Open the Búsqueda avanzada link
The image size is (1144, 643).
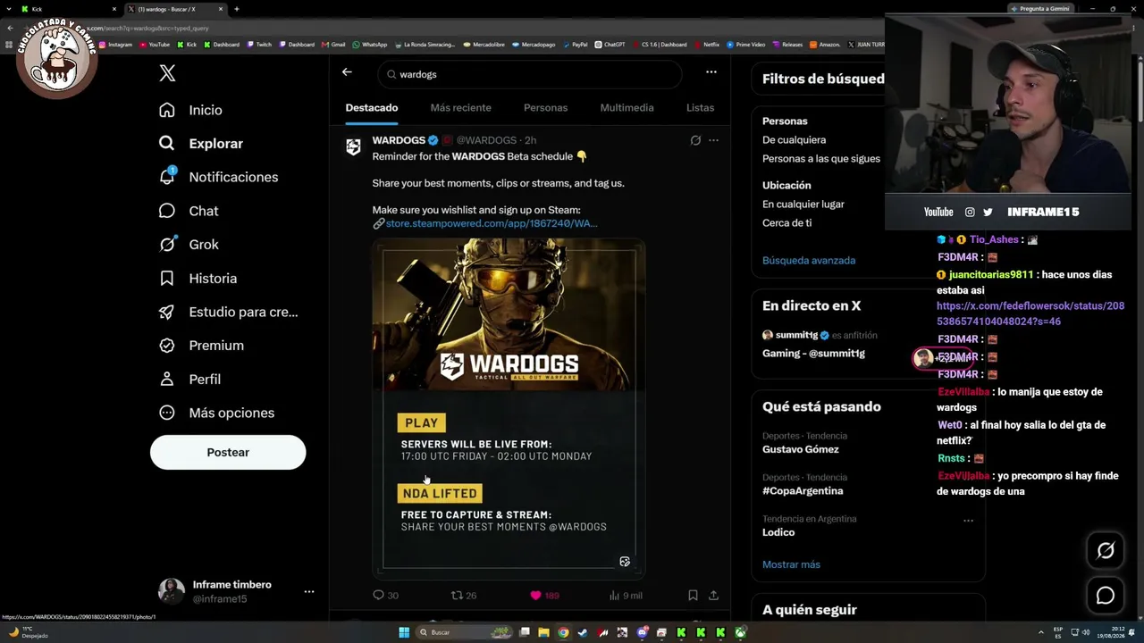pyautogui.click(x=809, y=261)
